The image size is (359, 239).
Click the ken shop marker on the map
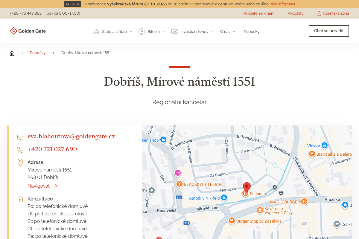pos(163,140)
